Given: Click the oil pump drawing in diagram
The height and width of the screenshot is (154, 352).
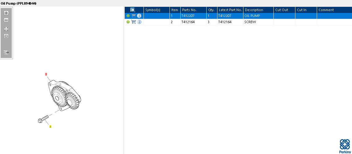Looking at the screenshot, I should (x=65, y=95).
